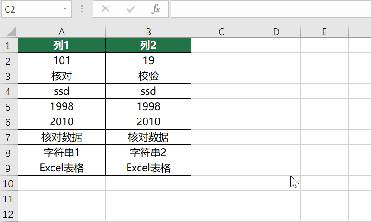Select column E header
Screen dimensions: 371x222
click(324, 32)
